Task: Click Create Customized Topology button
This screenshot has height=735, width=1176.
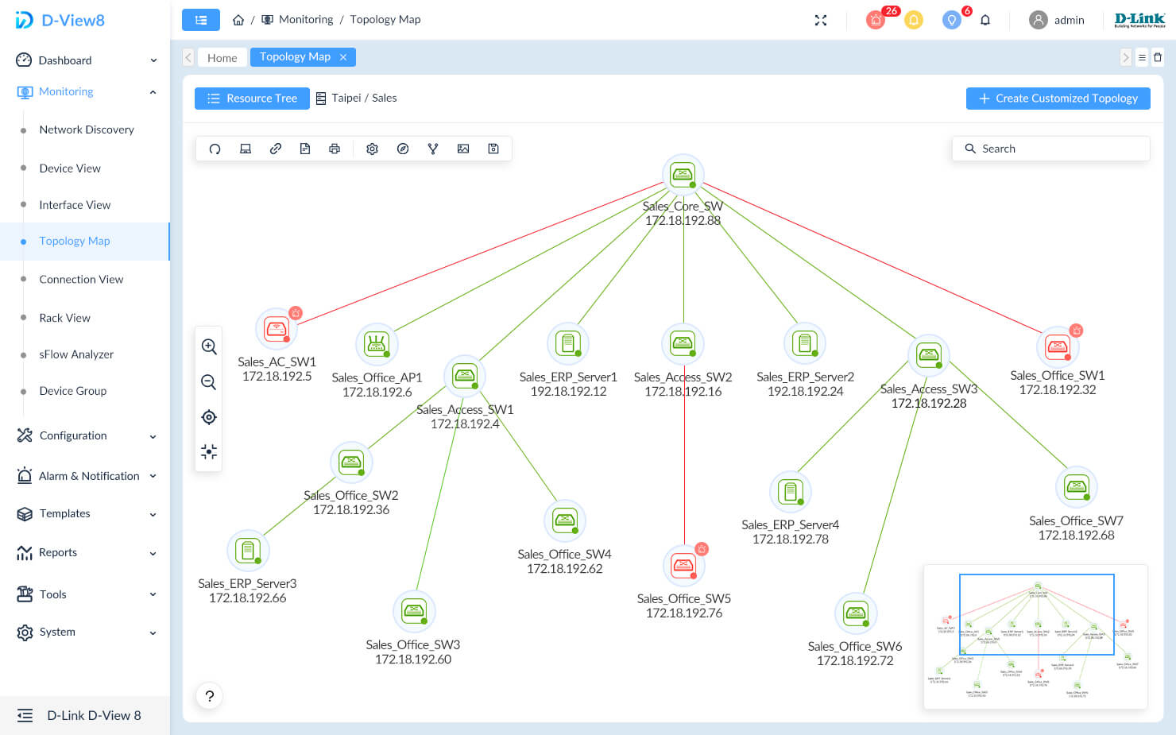Action: click(x=1058, y=99)
